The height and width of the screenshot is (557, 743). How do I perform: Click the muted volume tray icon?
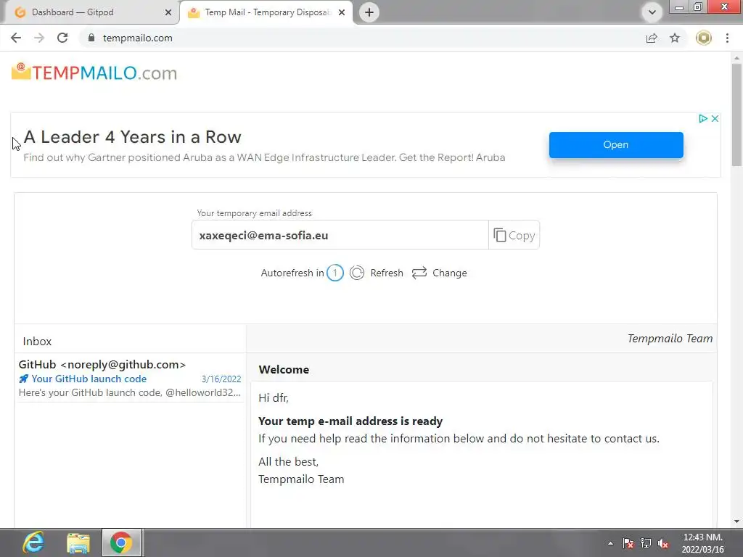pyautogui.click(x=663, y=543)
